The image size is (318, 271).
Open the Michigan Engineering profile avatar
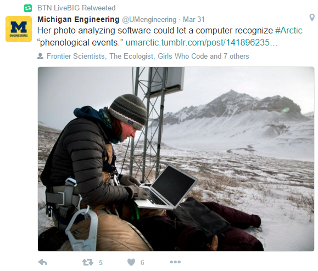[19, 29]
